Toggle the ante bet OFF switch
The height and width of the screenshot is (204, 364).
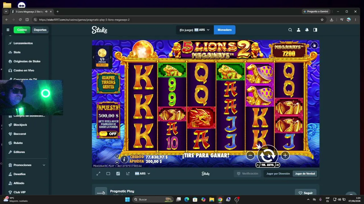108,134
